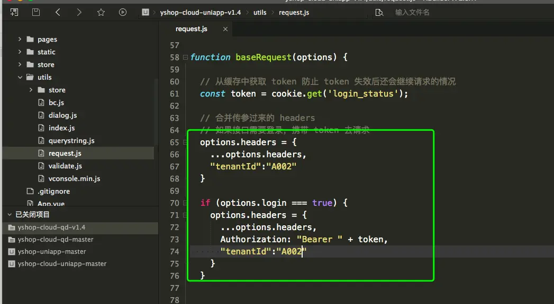
Task: Go forward with the right arrow icon
Action: 79,12
